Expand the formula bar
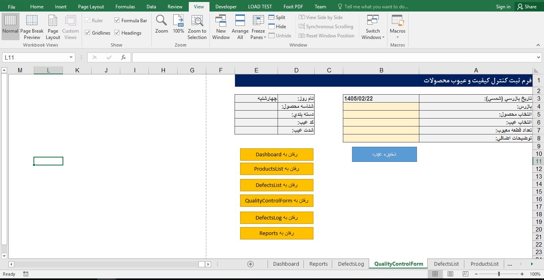 pyautogui.click(x=539, y=57)
